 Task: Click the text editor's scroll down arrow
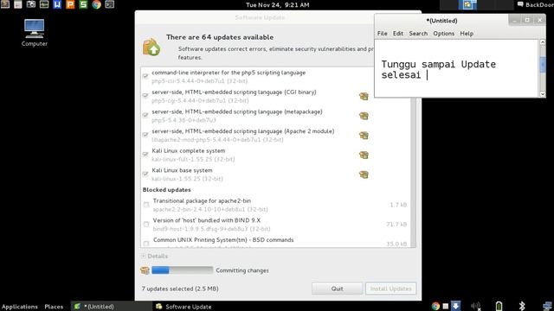click(x=543, y=94)
